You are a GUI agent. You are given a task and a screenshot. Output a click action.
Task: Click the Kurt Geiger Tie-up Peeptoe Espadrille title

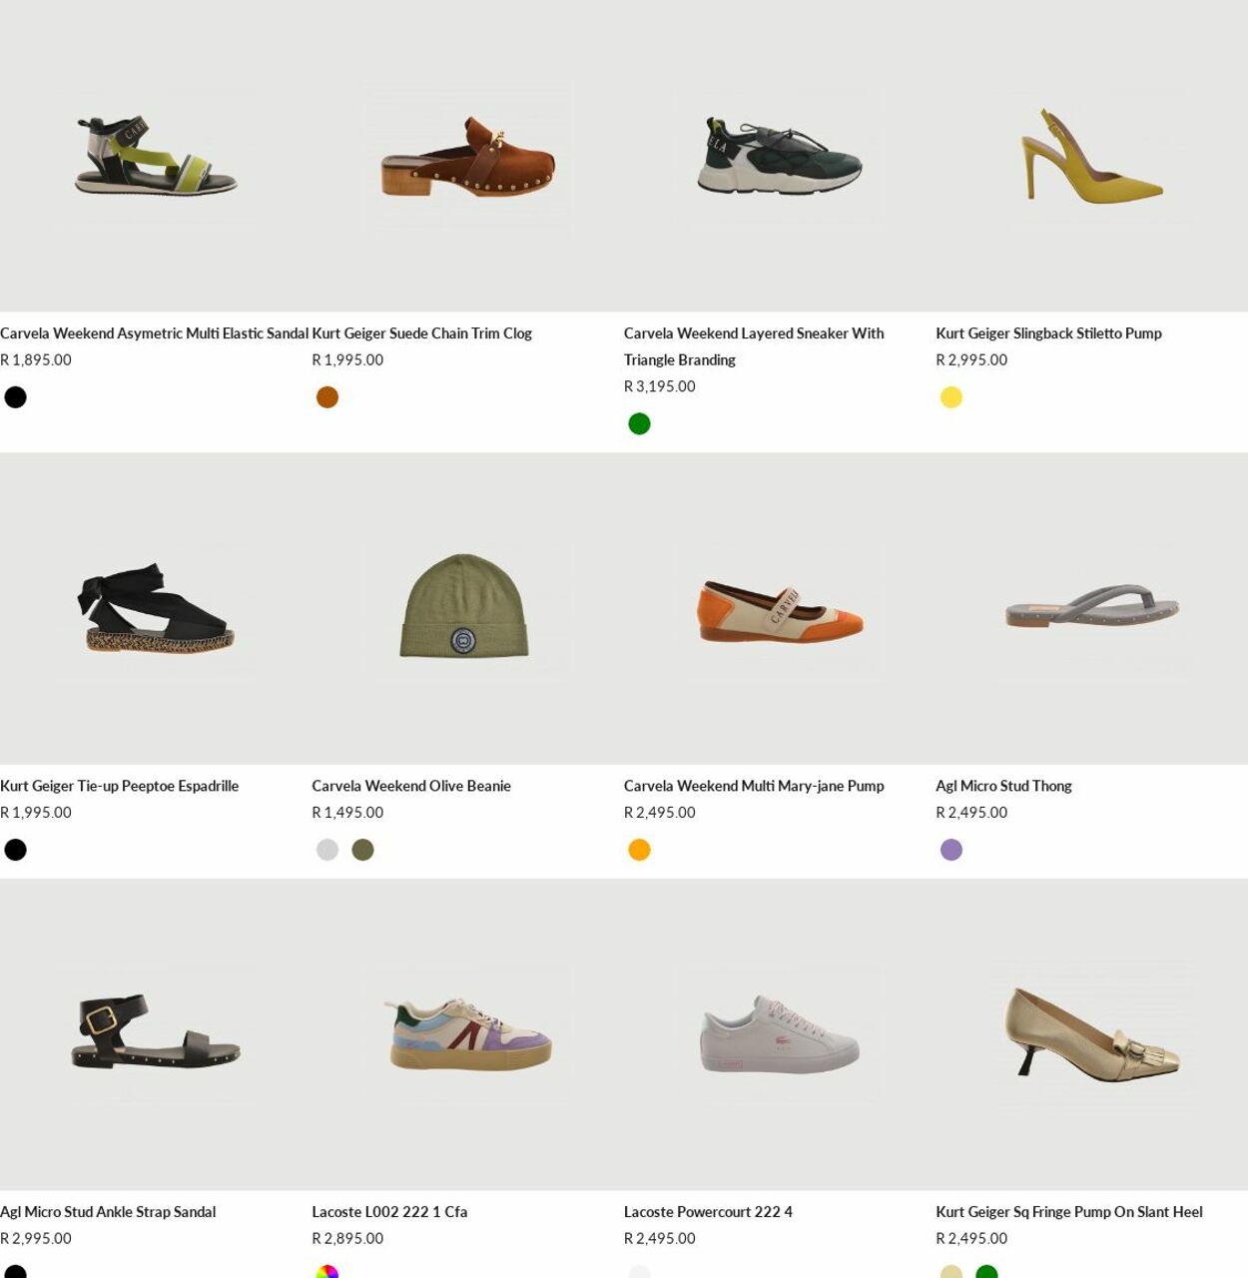click(x=119, y=786)
